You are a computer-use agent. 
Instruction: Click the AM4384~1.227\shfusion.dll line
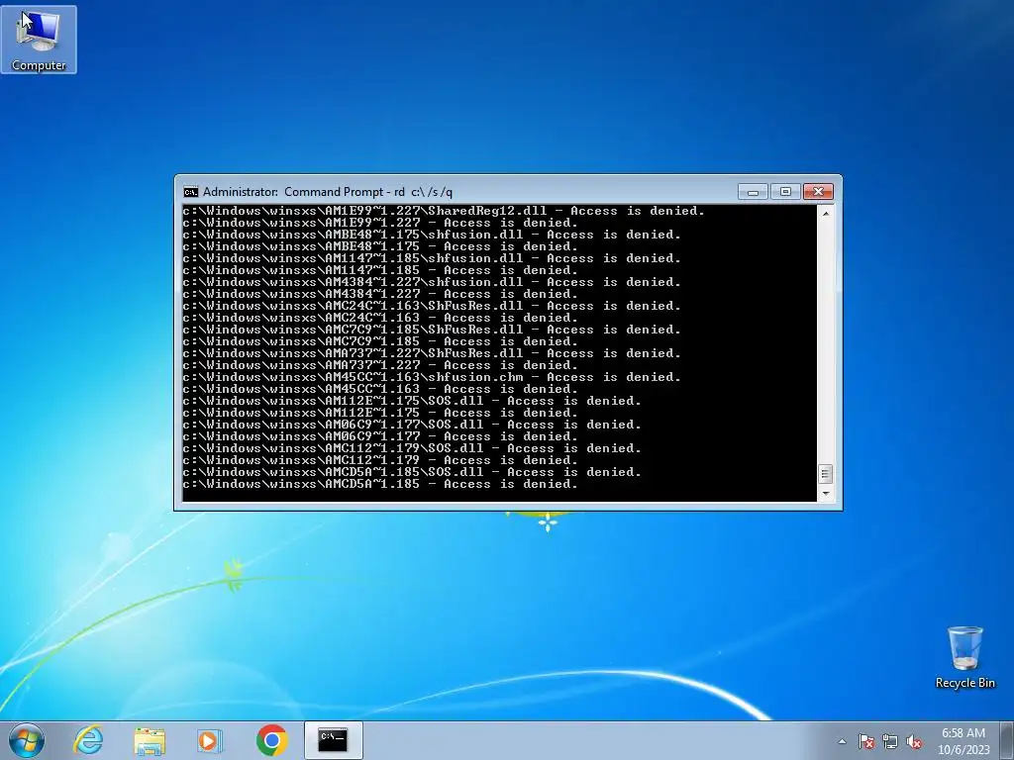[432, 282]
